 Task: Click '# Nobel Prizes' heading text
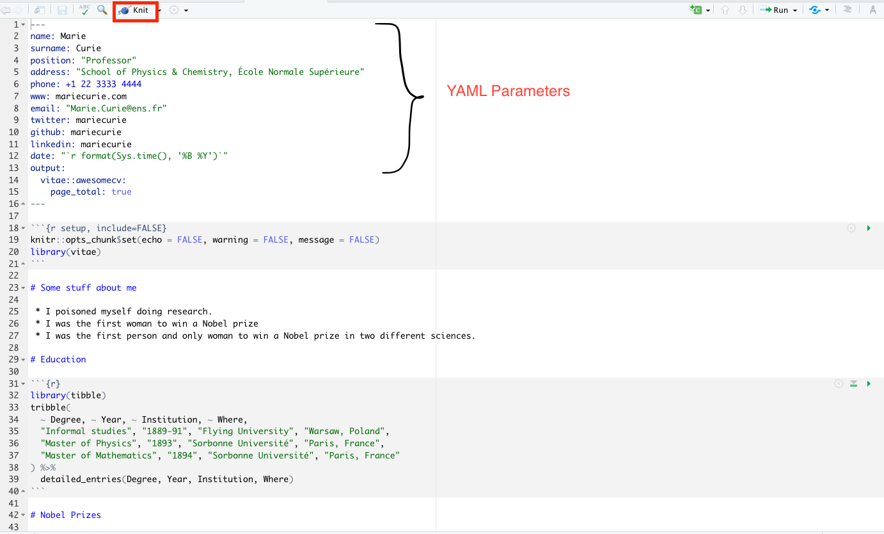tap(66, 515)
